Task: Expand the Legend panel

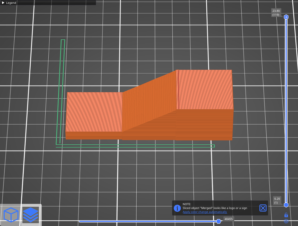Action: 3,3
